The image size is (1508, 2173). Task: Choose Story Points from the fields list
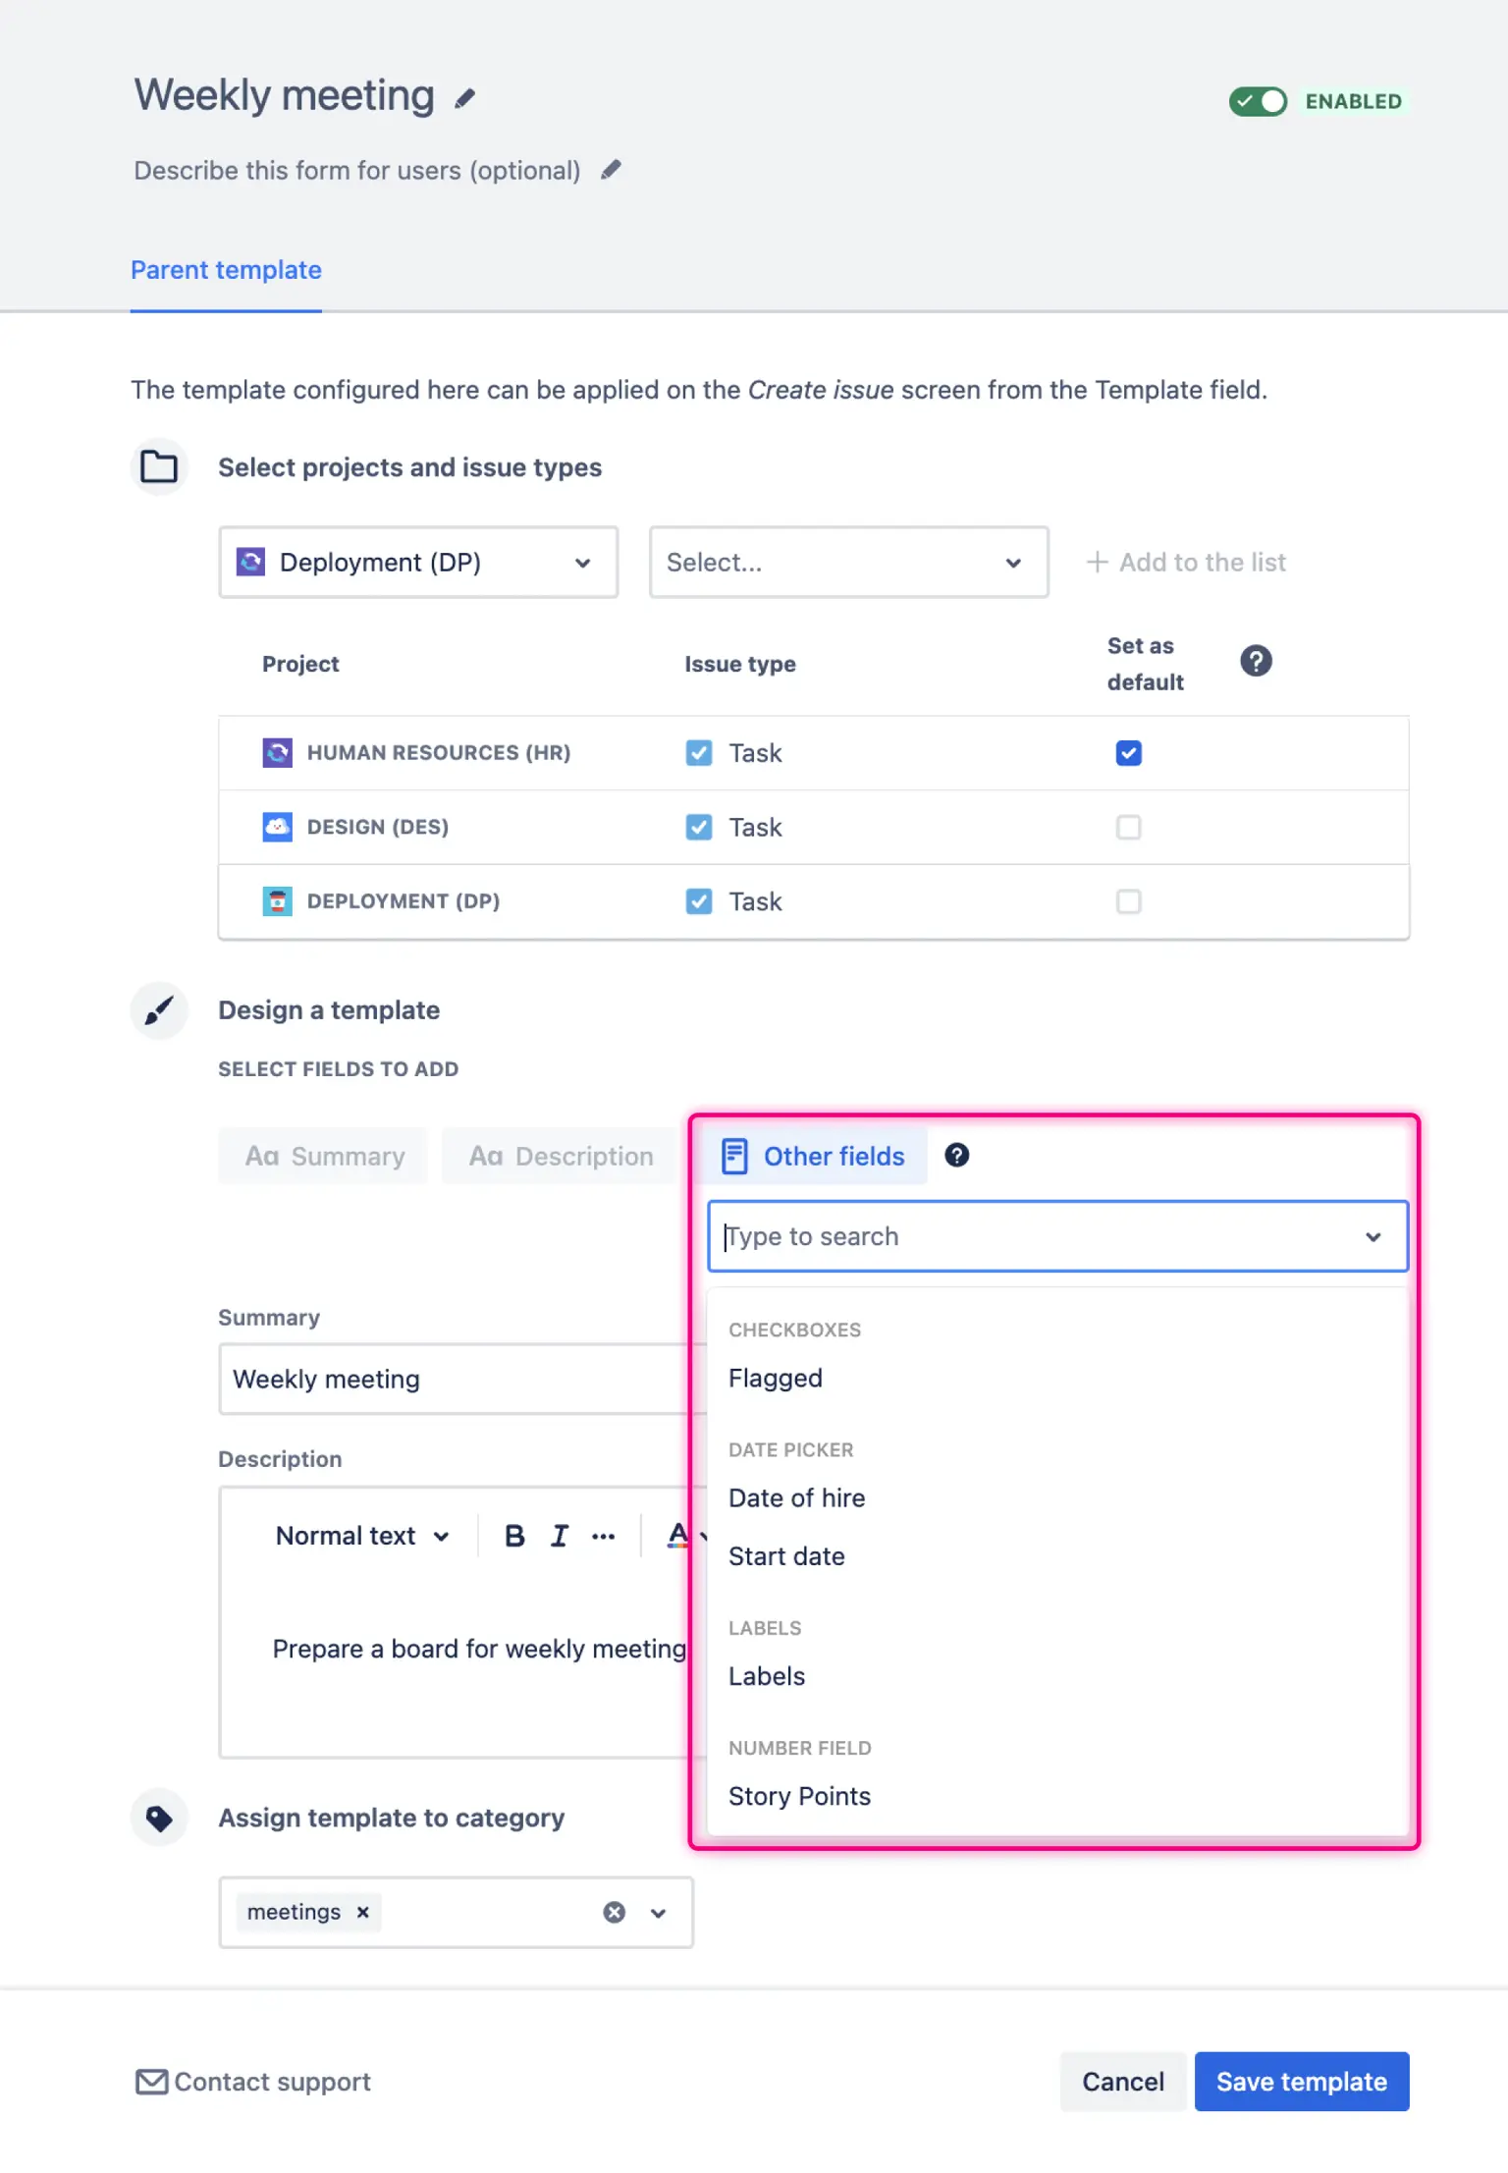tap(799, 1796)
